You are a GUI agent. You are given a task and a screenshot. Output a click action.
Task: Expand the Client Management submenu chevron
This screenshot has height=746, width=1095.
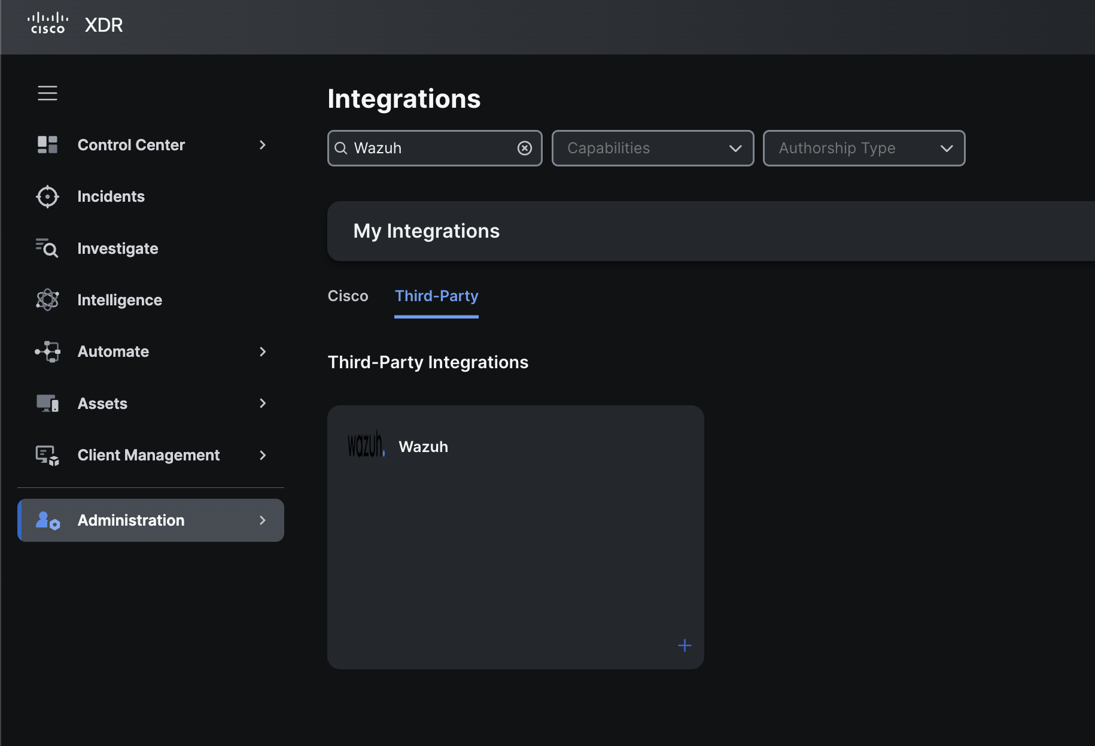click(x=263, y=455)
